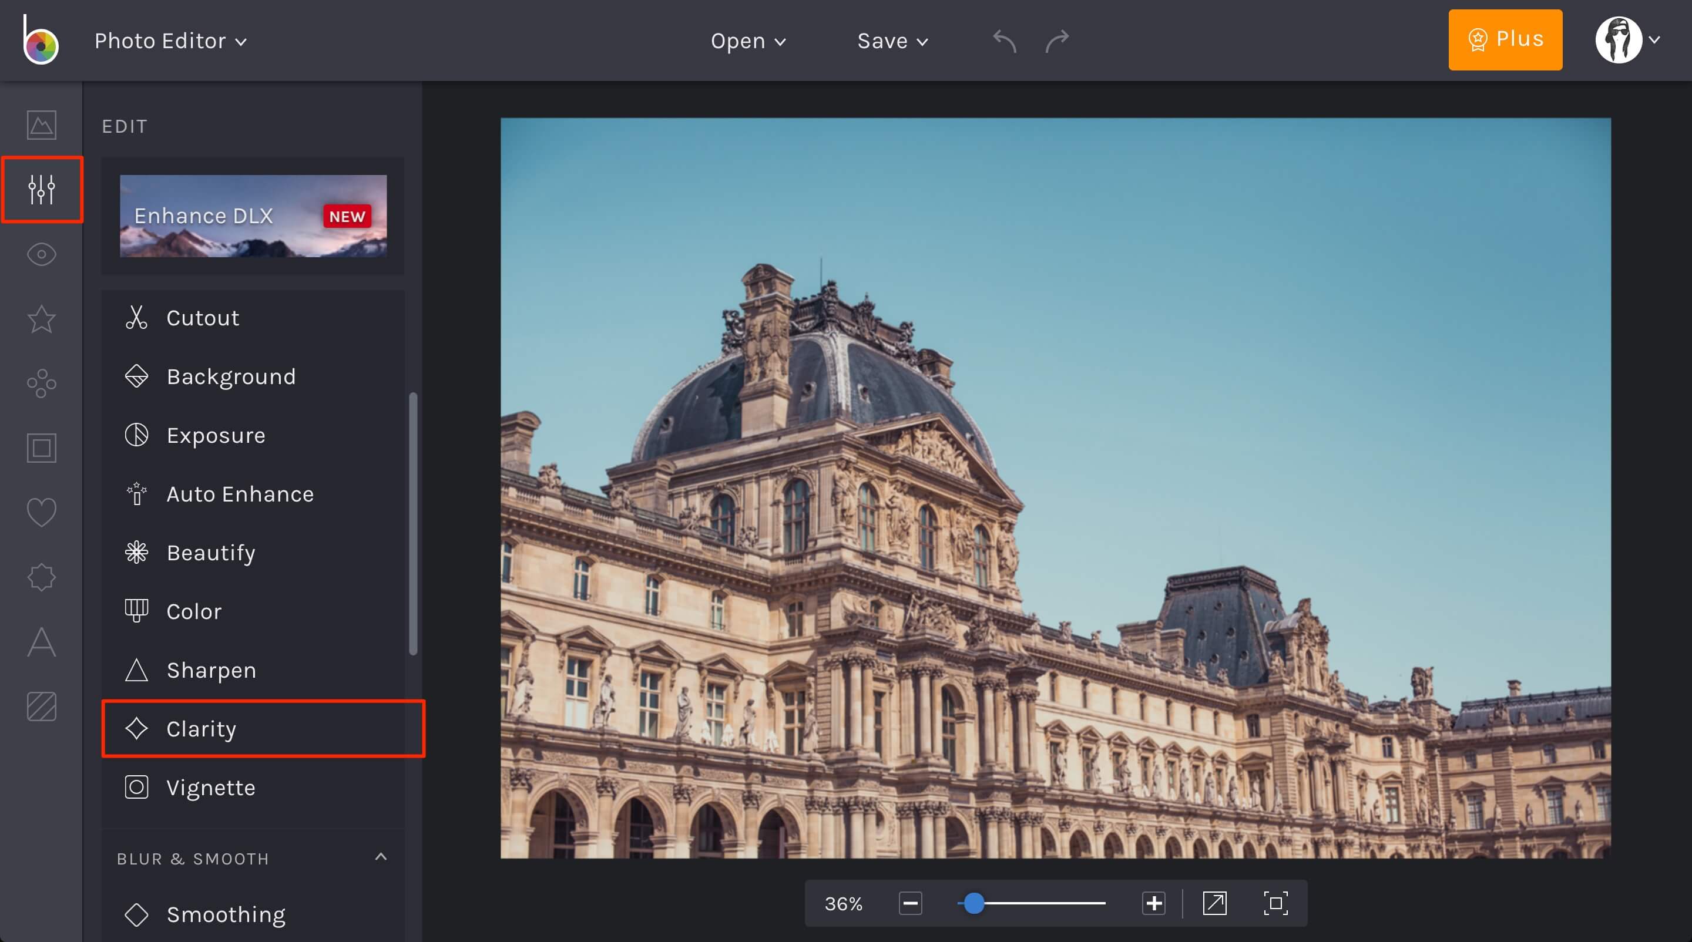Select the Edit sliders icon in sidebar
Image resolution: width=1692 pixels, height=942 pixels.
tap(41, 190)
